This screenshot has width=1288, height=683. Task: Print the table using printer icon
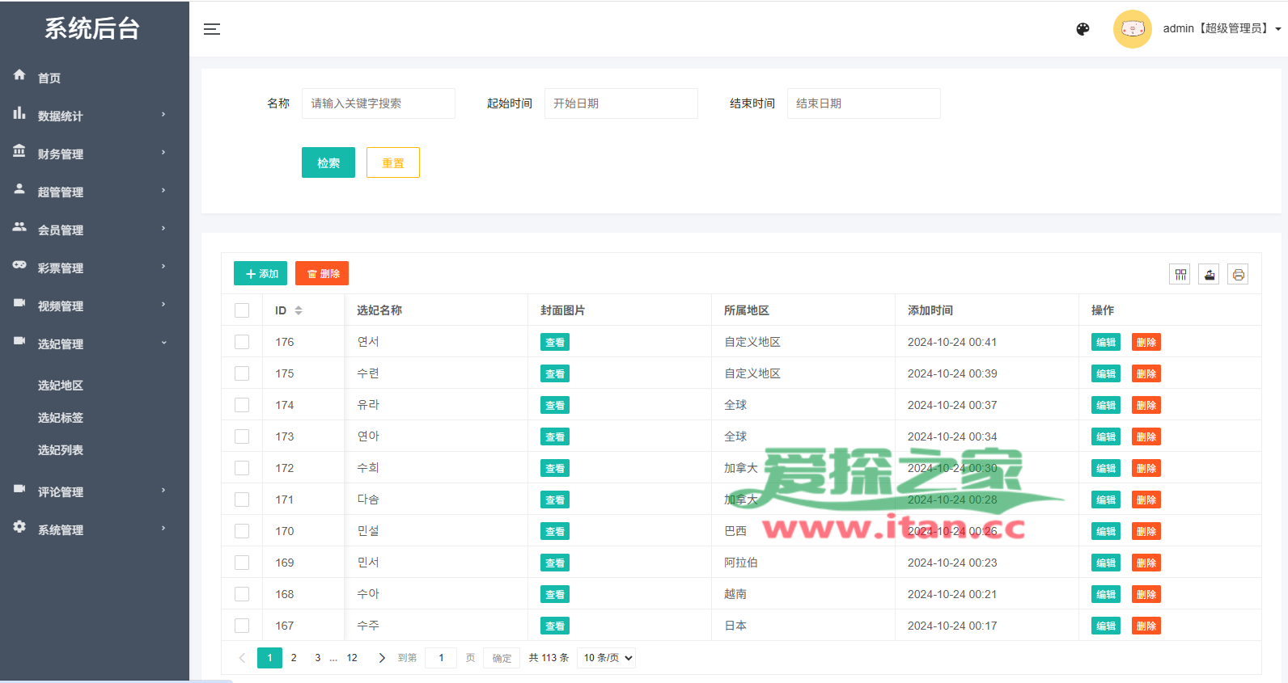pyautogui.click(x=1238, y=275)
